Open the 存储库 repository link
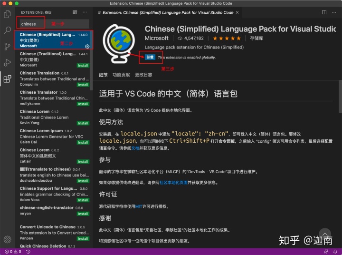The image size is (342, 255). point(256,38)
